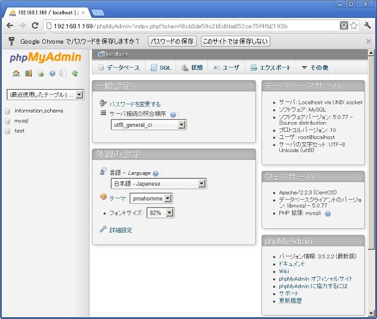Bookmark page with the star icon
The width and height of the screenshot is (377, 319).
[x=353, y=25]
